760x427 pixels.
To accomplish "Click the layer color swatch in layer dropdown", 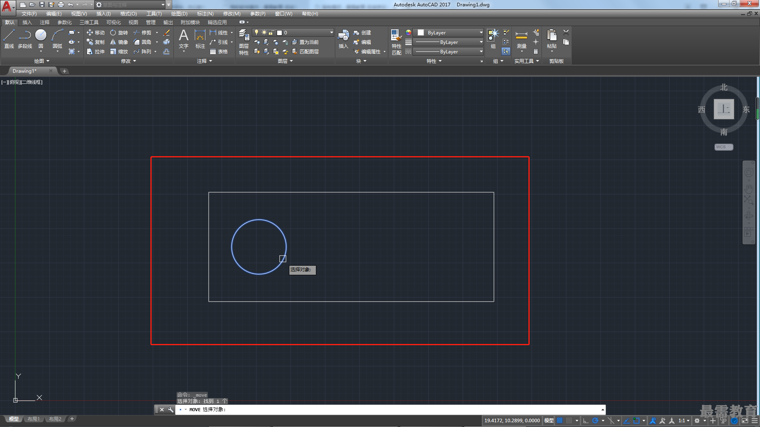I will point(279,32).
